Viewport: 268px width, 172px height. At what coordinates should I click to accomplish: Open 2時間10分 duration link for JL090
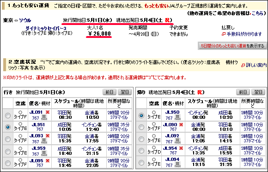[252, 125]
